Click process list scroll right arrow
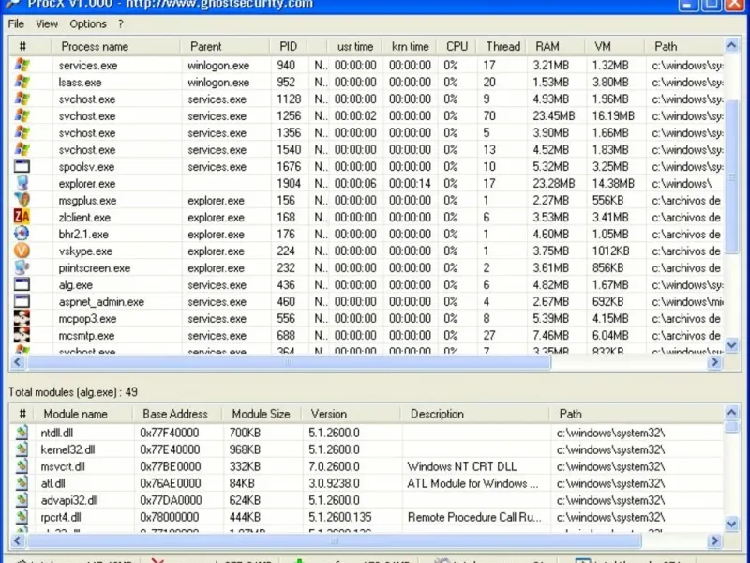 [x=714, y=362]
